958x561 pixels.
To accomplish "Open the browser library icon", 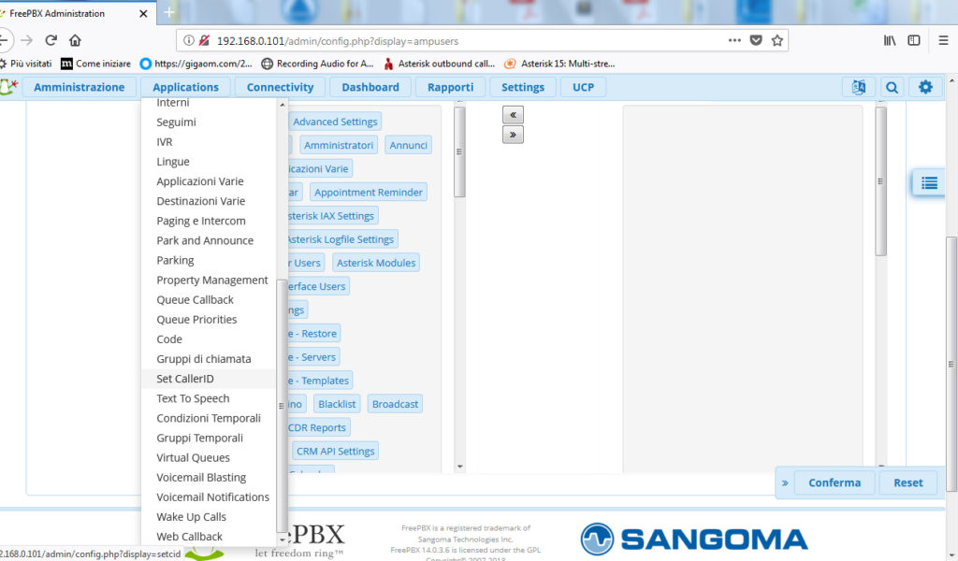I will click(x=890, y=40).
